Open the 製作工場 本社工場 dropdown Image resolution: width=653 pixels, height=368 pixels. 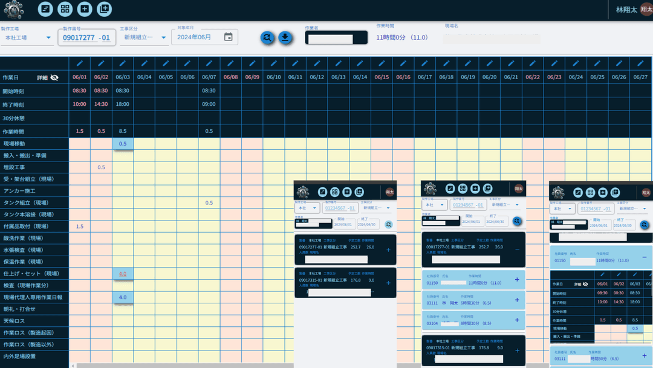point(27,37)
